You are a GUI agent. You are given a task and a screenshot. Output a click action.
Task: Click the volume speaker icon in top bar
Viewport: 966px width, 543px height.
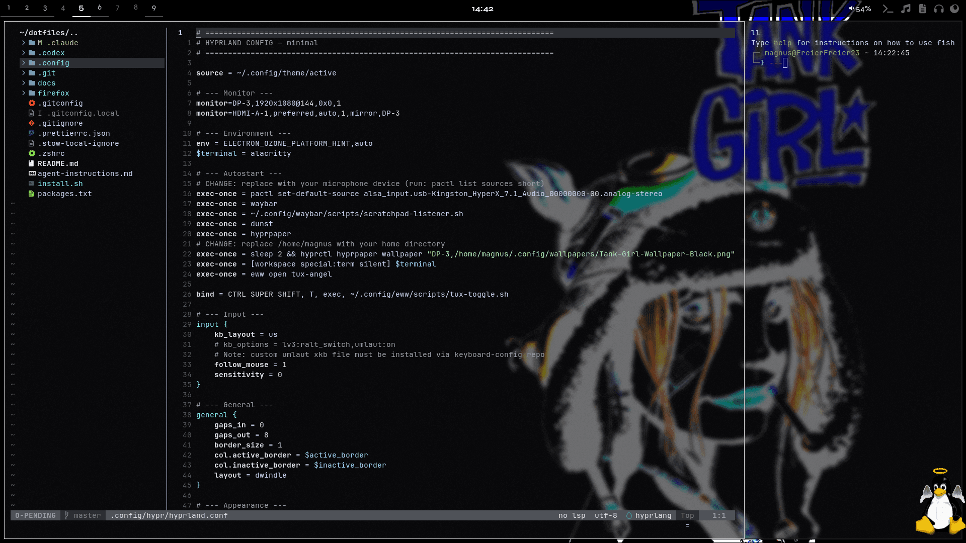click(851, 9)
